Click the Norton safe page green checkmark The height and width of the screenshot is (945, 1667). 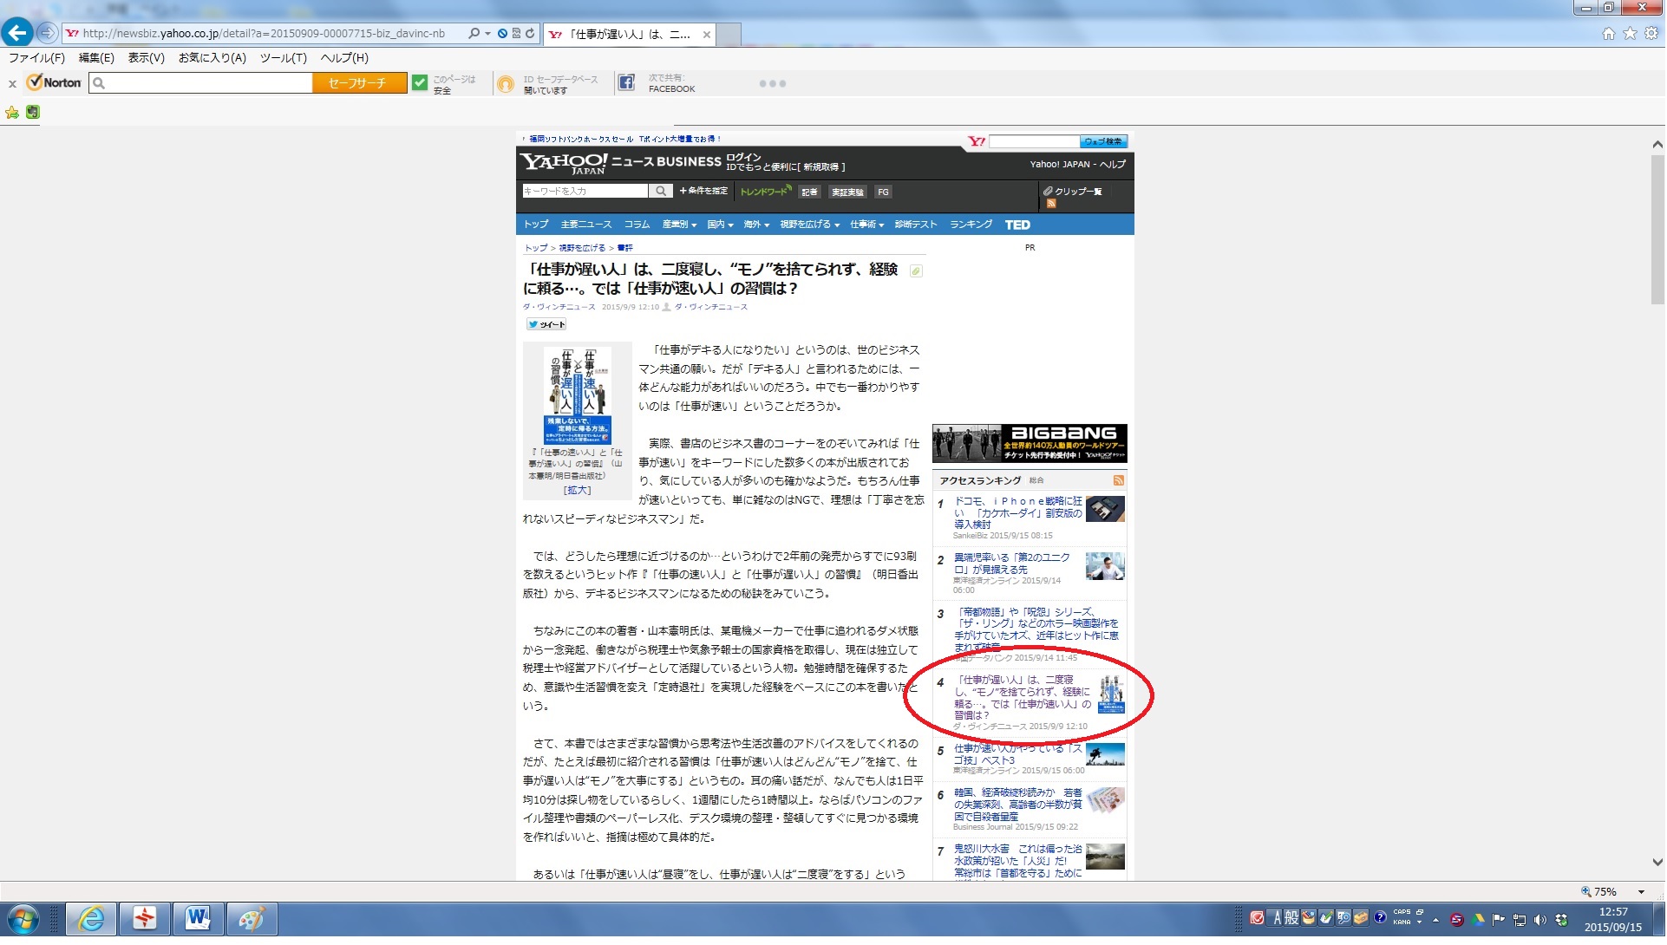(420, 83)
